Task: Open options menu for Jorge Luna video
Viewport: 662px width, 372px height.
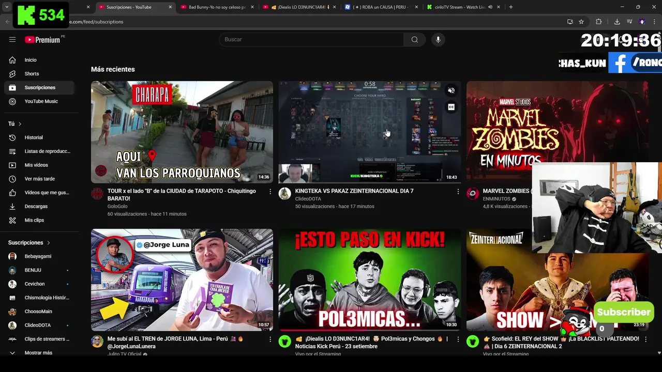Action: [270, 339]
